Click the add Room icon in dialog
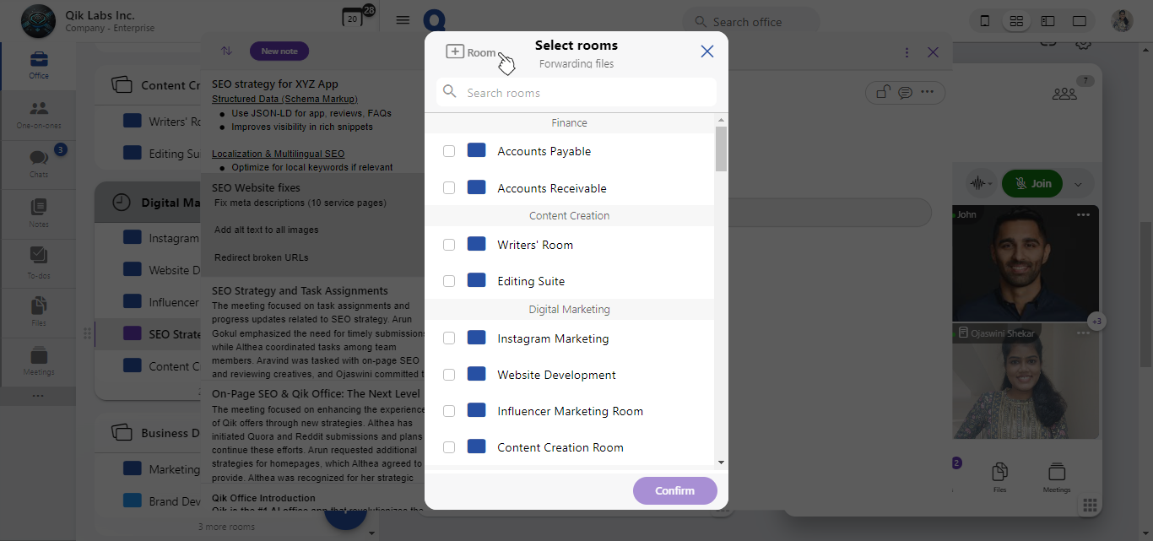The image size is (1153, 541). point(455,52)
